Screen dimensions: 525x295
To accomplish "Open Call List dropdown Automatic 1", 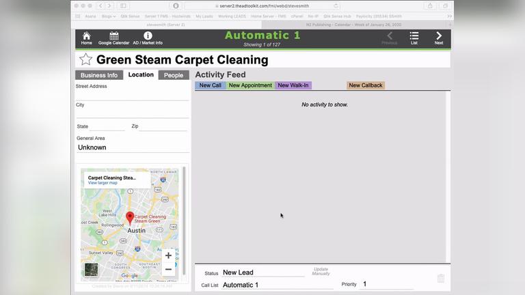I will click(x=278, y=285).
